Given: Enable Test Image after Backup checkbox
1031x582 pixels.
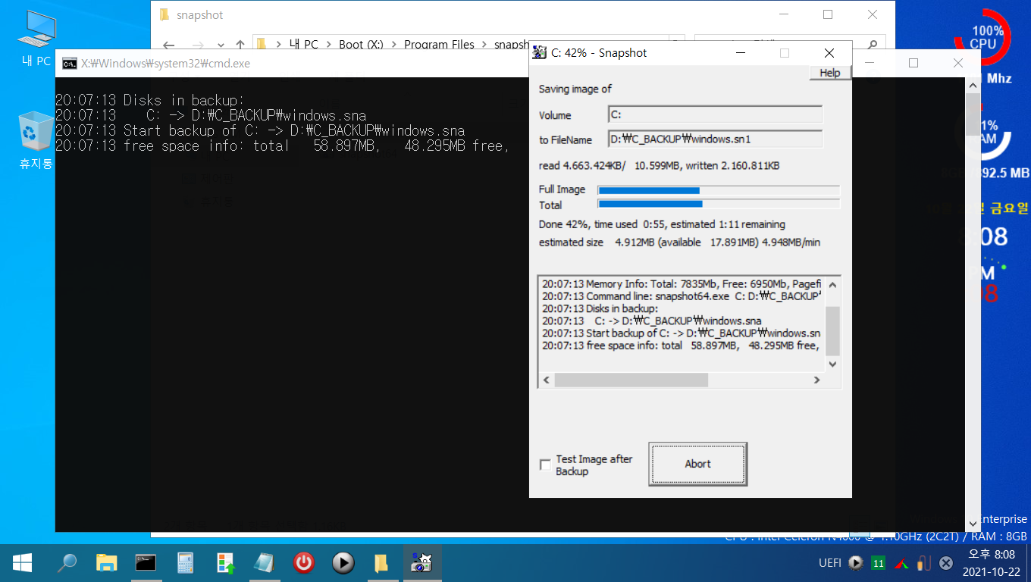Looking at the screenshot, I should click(x=545, y=465).
